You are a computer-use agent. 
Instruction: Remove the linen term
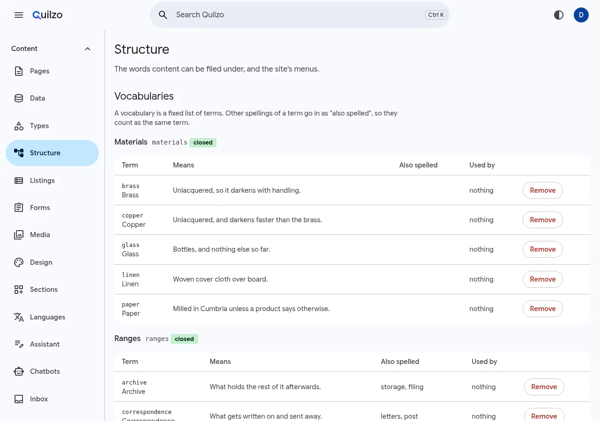(x=543, y=279)
